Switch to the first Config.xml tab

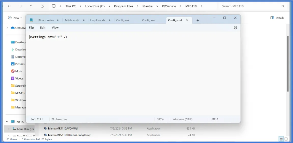click(123, 20)
